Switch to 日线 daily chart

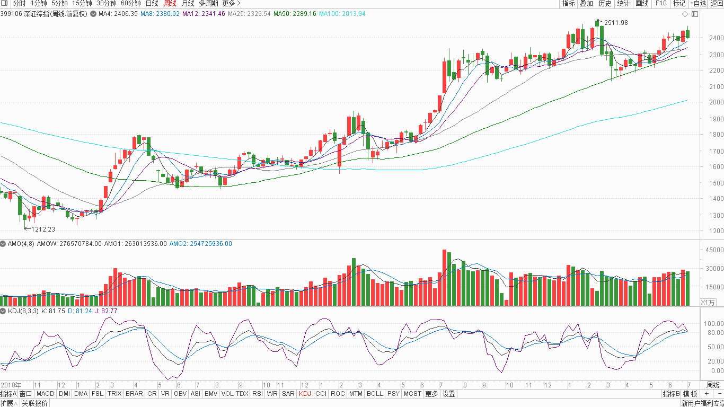coord(152,3)
